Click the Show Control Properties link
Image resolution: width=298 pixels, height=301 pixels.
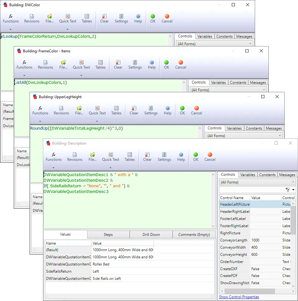[x=239, y=297]
